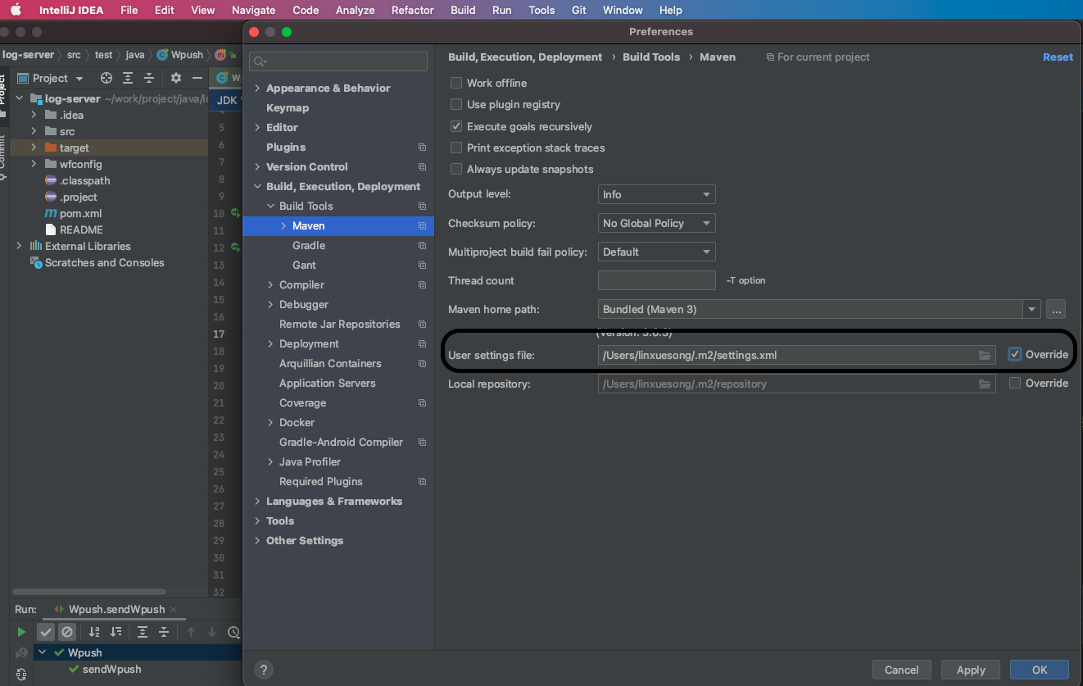Check Override for Local repository
This screenshot has width=1083, height=686.
1015,383
